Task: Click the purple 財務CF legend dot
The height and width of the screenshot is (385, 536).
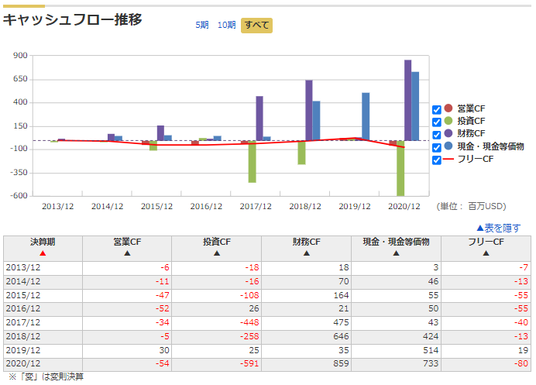Action: [x=448, y=133]
